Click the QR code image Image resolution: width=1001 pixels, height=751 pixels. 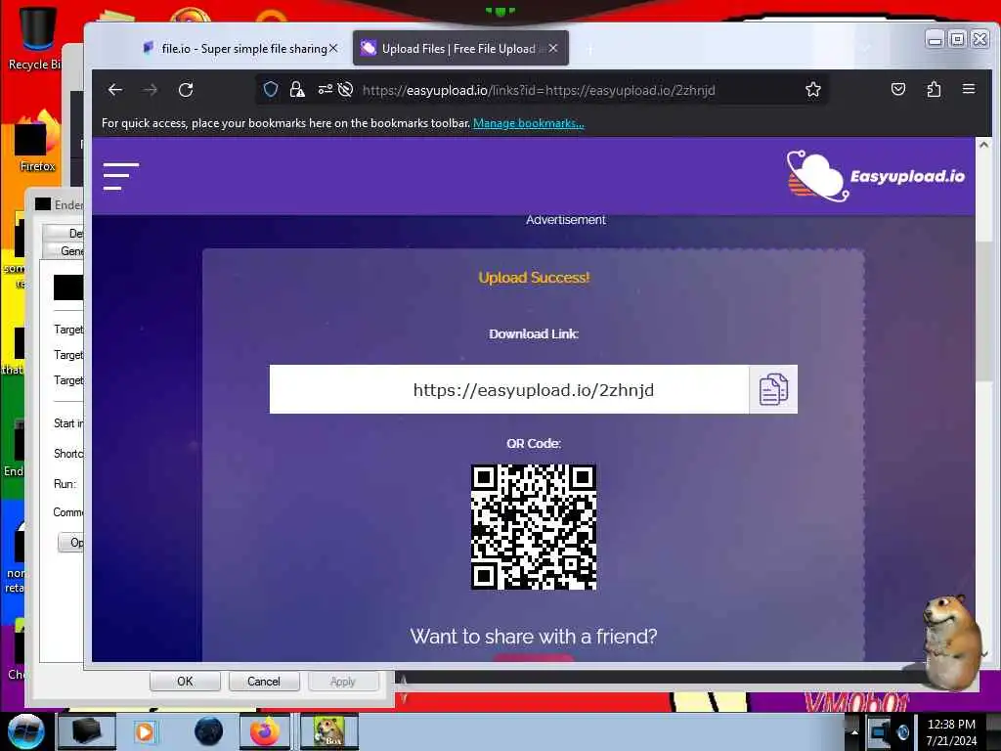tap(534, 527)
